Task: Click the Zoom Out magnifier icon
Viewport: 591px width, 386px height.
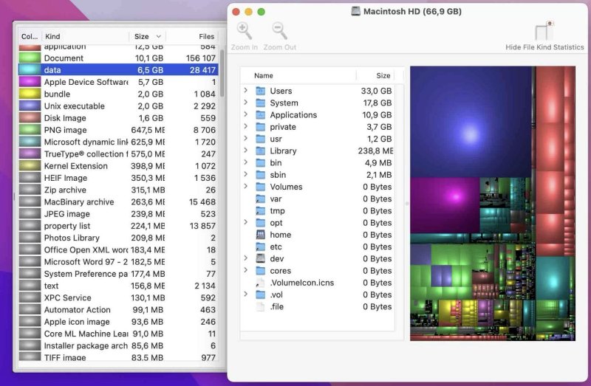Action: point(280,31)
